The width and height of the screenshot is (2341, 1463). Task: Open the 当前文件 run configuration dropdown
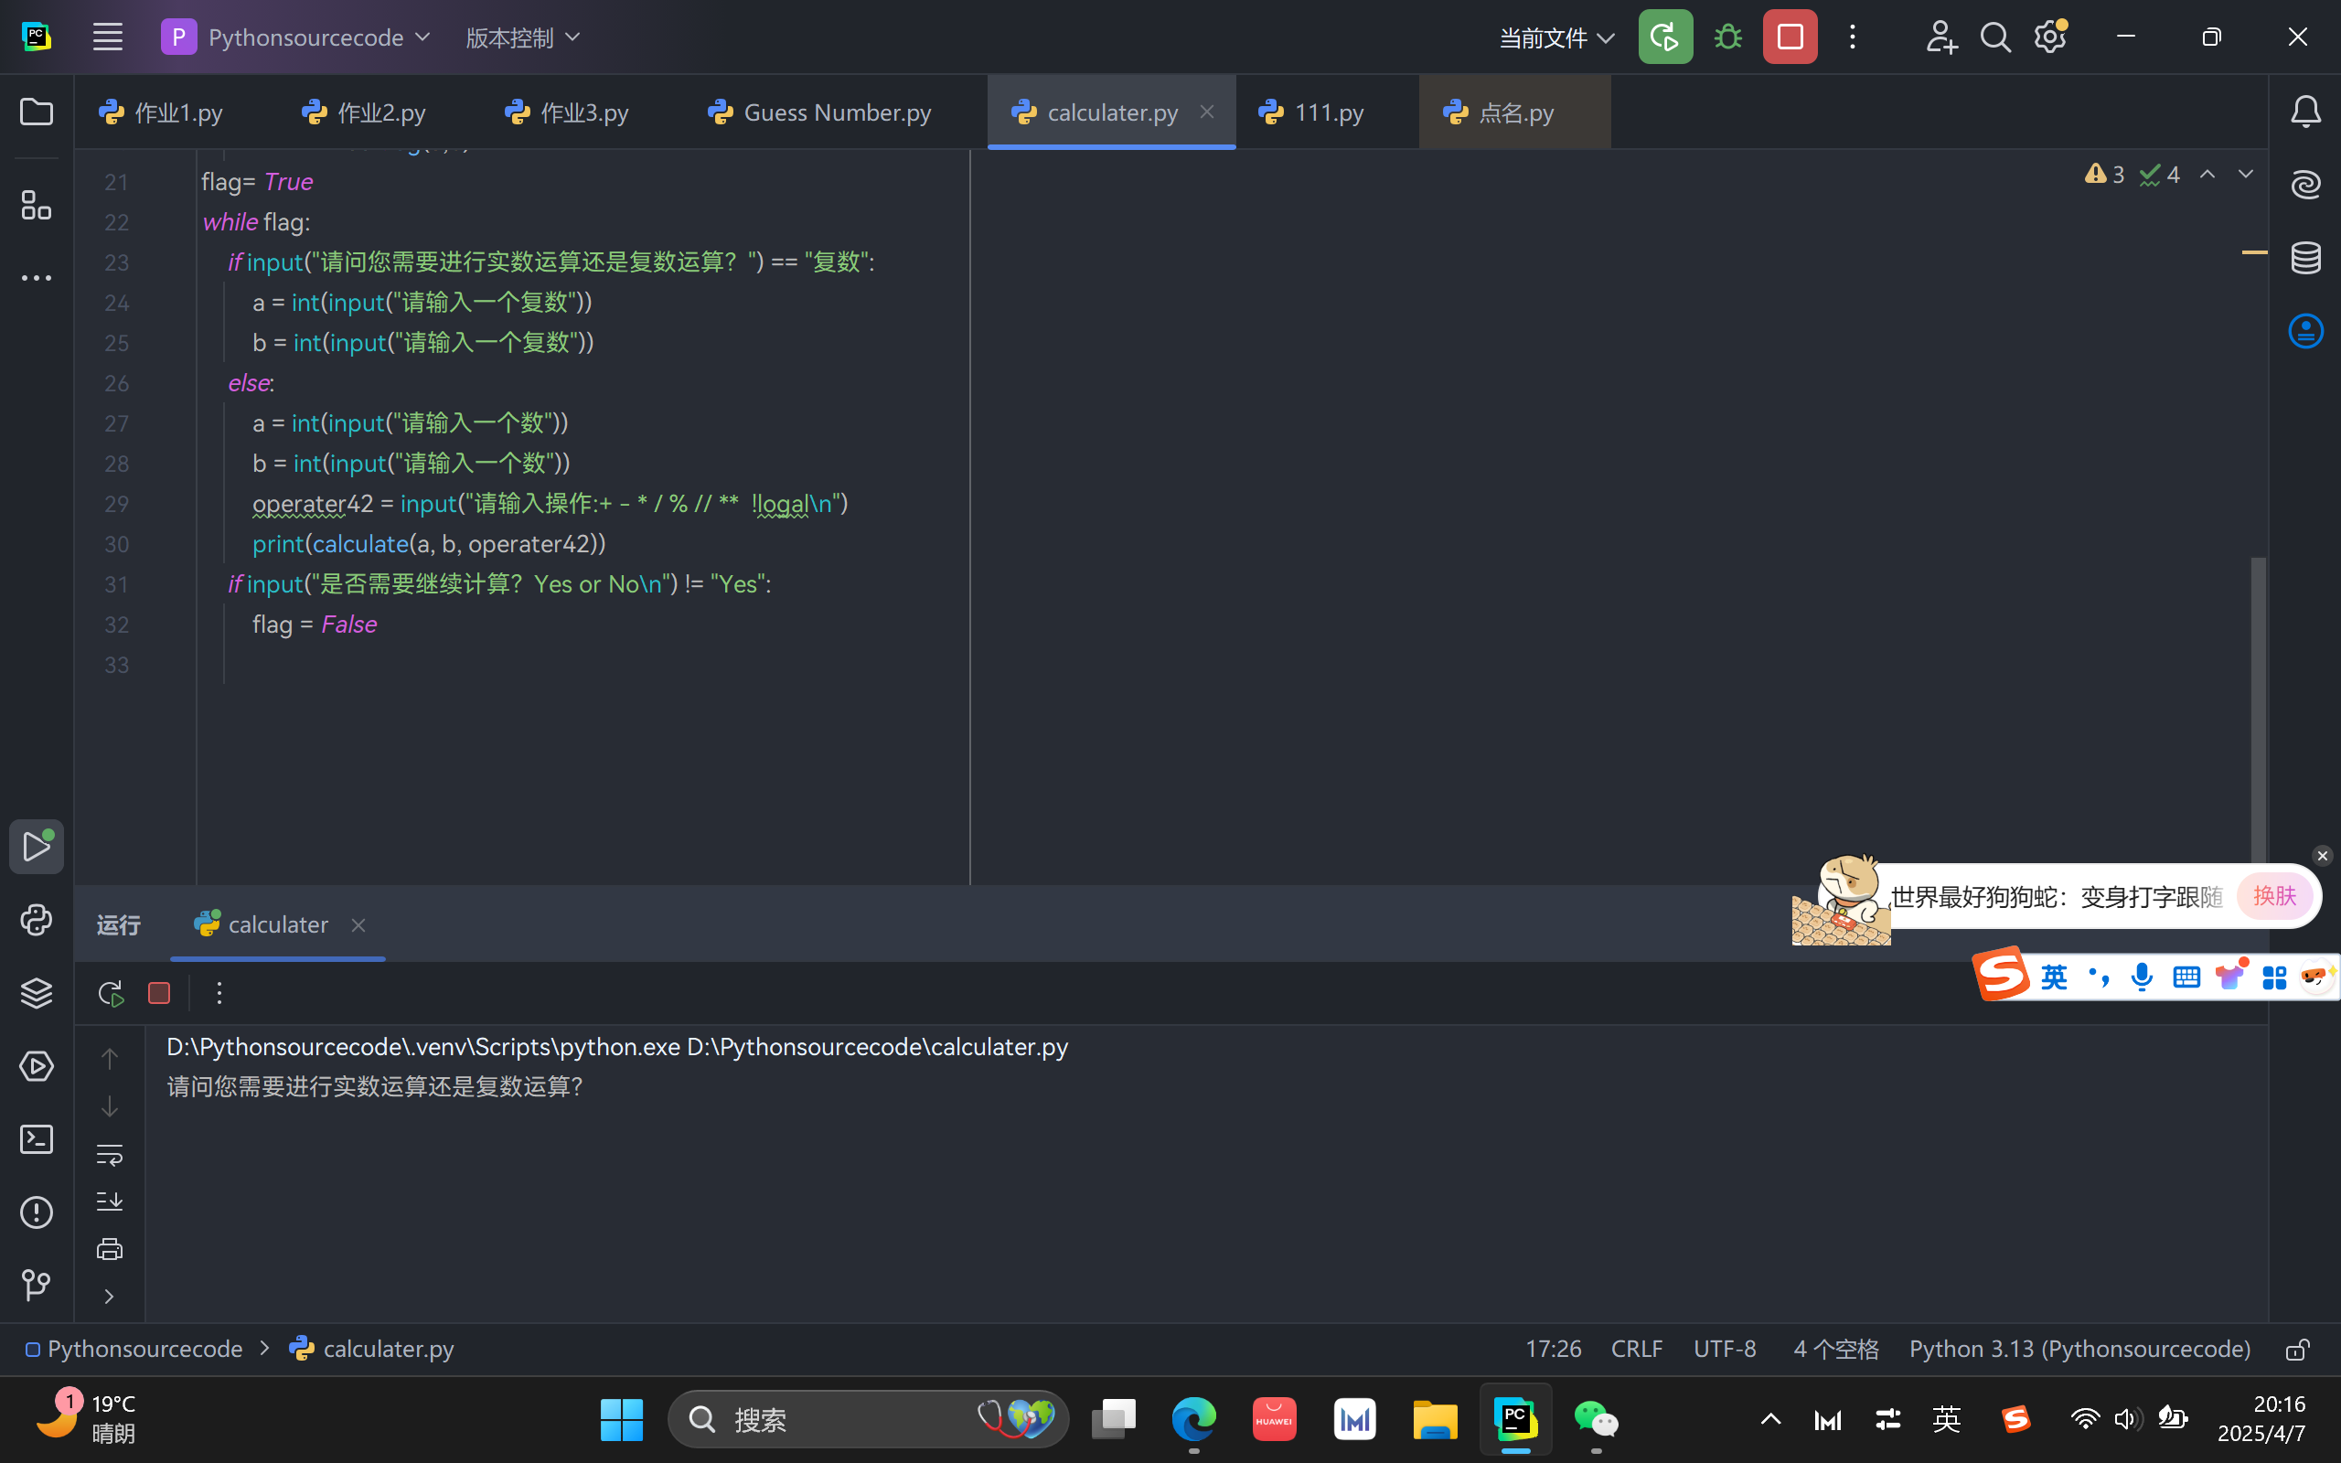point(1555,37)
